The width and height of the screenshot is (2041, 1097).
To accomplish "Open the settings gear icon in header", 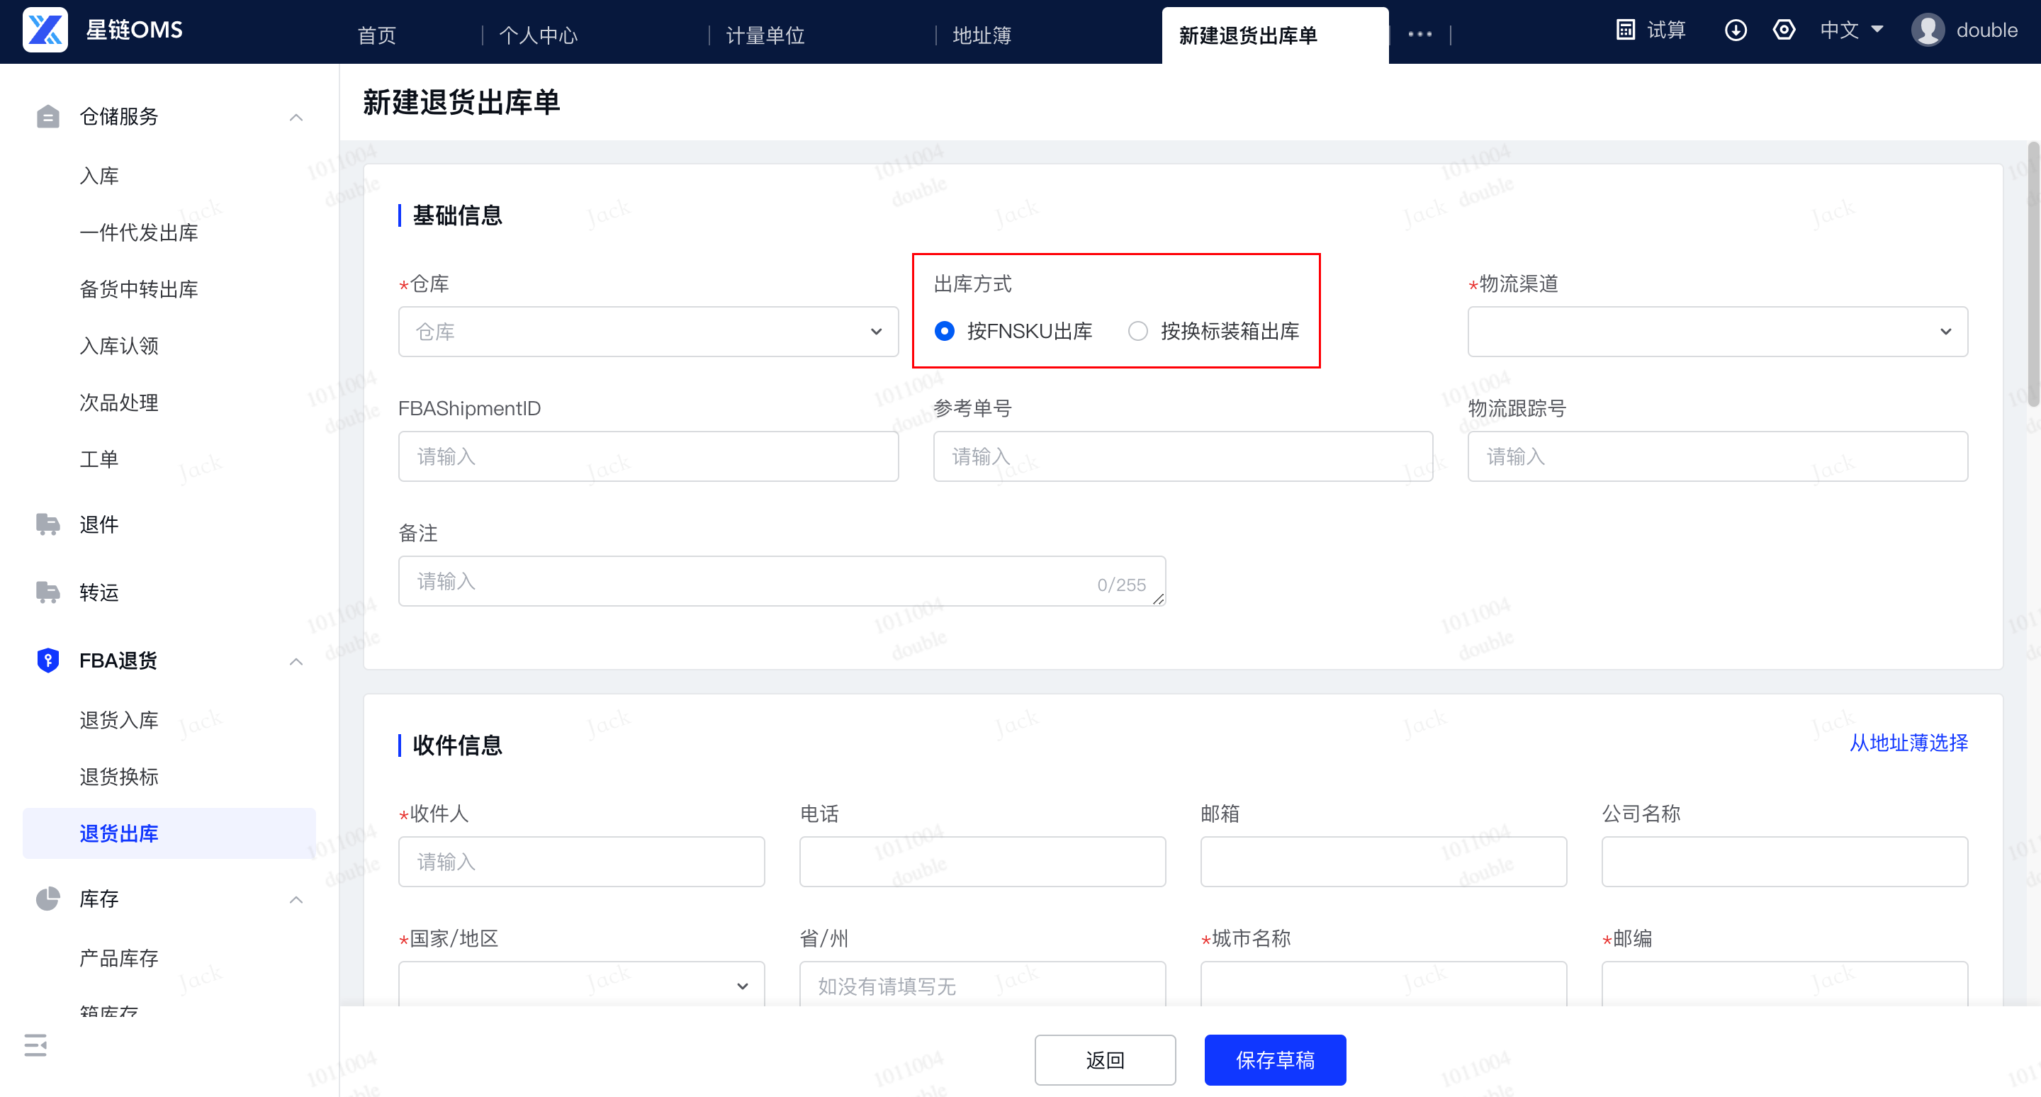I will 1784,30.
